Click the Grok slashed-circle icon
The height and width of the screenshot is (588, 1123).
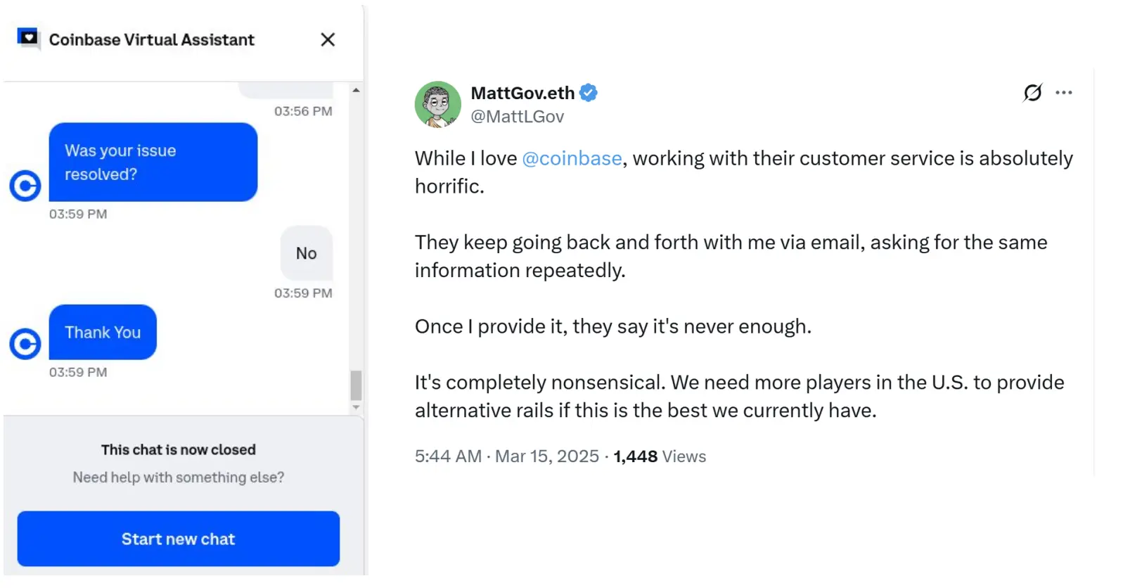[1032, 93]
